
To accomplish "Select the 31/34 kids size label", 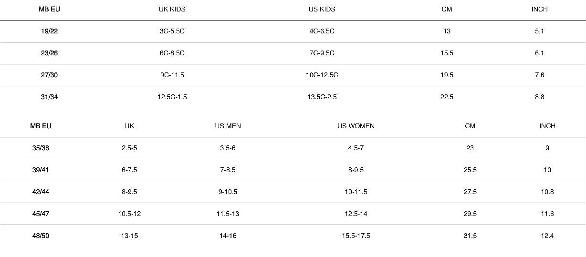I will coord(49,97).
